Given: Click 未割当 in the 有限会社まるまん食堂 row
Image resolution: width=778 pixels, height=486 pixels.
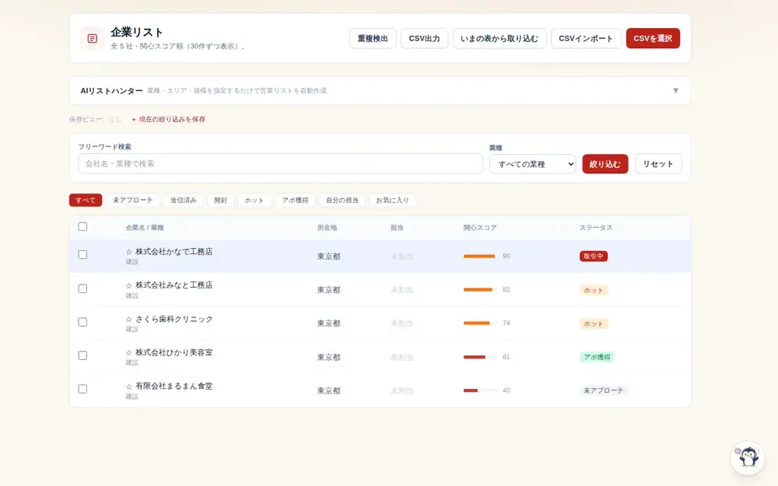Looking at the screenshot, I should pyautogui.click(x=401, y=391).
